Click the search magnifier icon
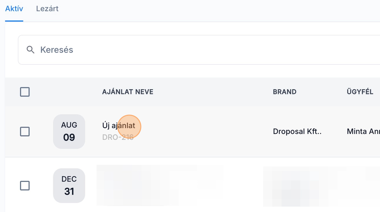The height and width of the screenshot is (212, 380). 31,50
